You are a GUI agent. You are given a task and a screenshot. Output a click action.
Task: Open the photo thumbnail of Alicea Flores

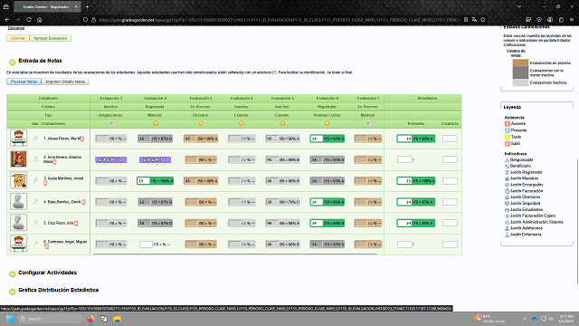coord(18,139)
